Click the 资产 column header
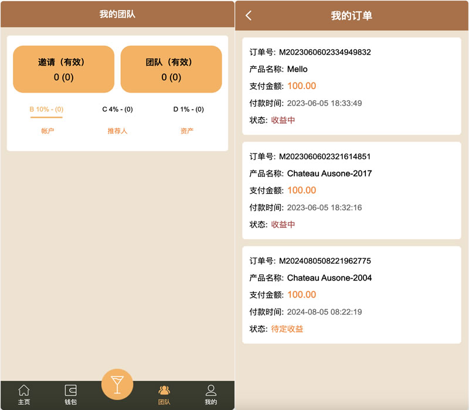This screenshot has width=469, height=410. coord(186,131)
